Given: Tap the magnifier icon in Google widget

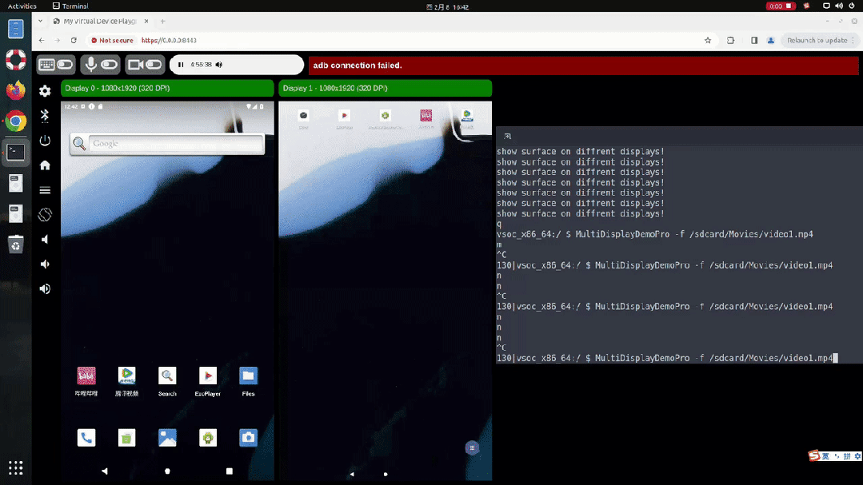Looking at the screenshot, I should [x=79, y=144].
